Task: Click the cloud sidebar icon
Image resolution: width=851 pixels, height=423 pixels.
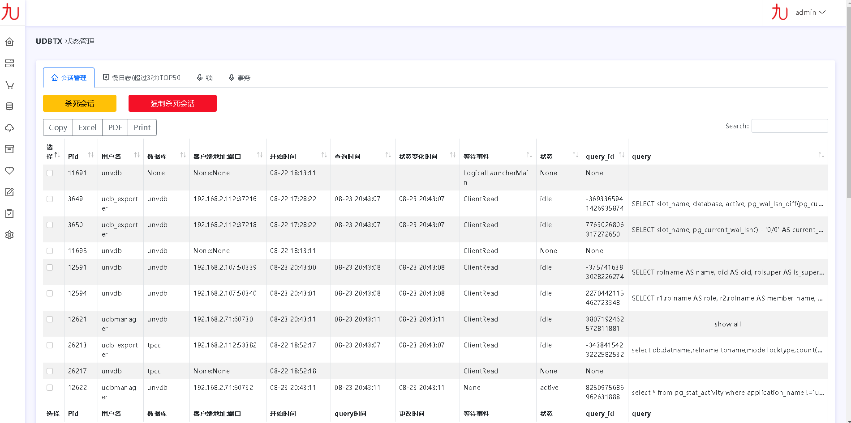Action: (x=9, y=128)
